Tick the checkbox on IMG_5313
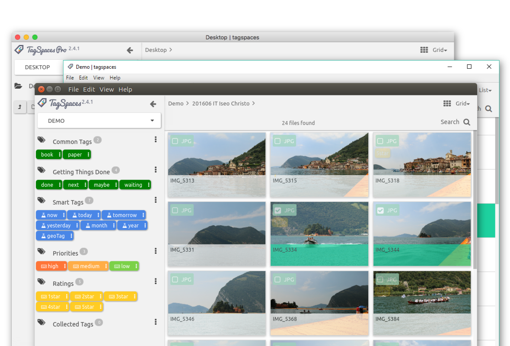The width and height of the screenshot is (510, 346). pos(175,141)
